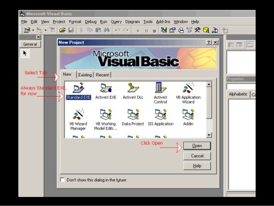Open the Add Form dropdown arrow in the toolbar

46,30
